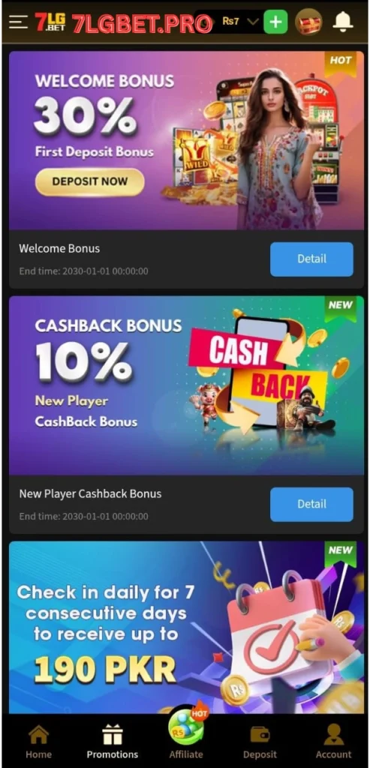Tap the DEPOSIT NOW banner button
370x768 pixels.
click(x=89, y=181)
